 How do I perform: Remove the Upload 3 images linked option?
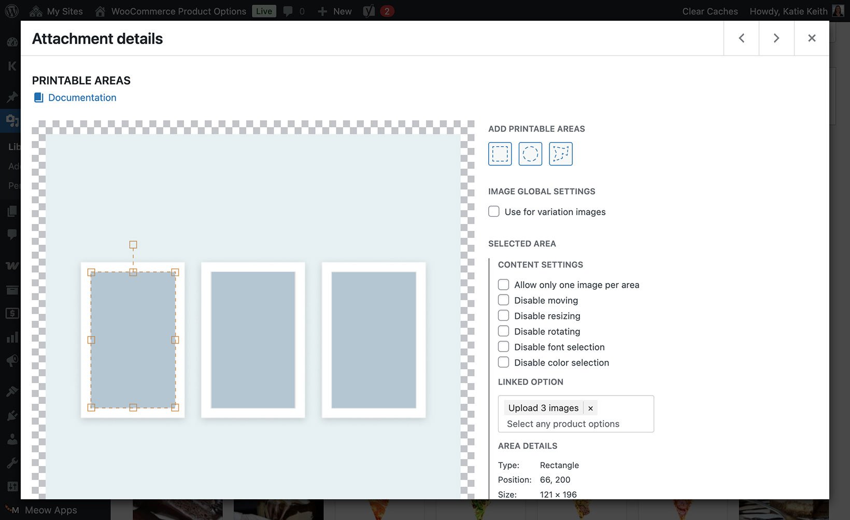(x=590, y=408)
